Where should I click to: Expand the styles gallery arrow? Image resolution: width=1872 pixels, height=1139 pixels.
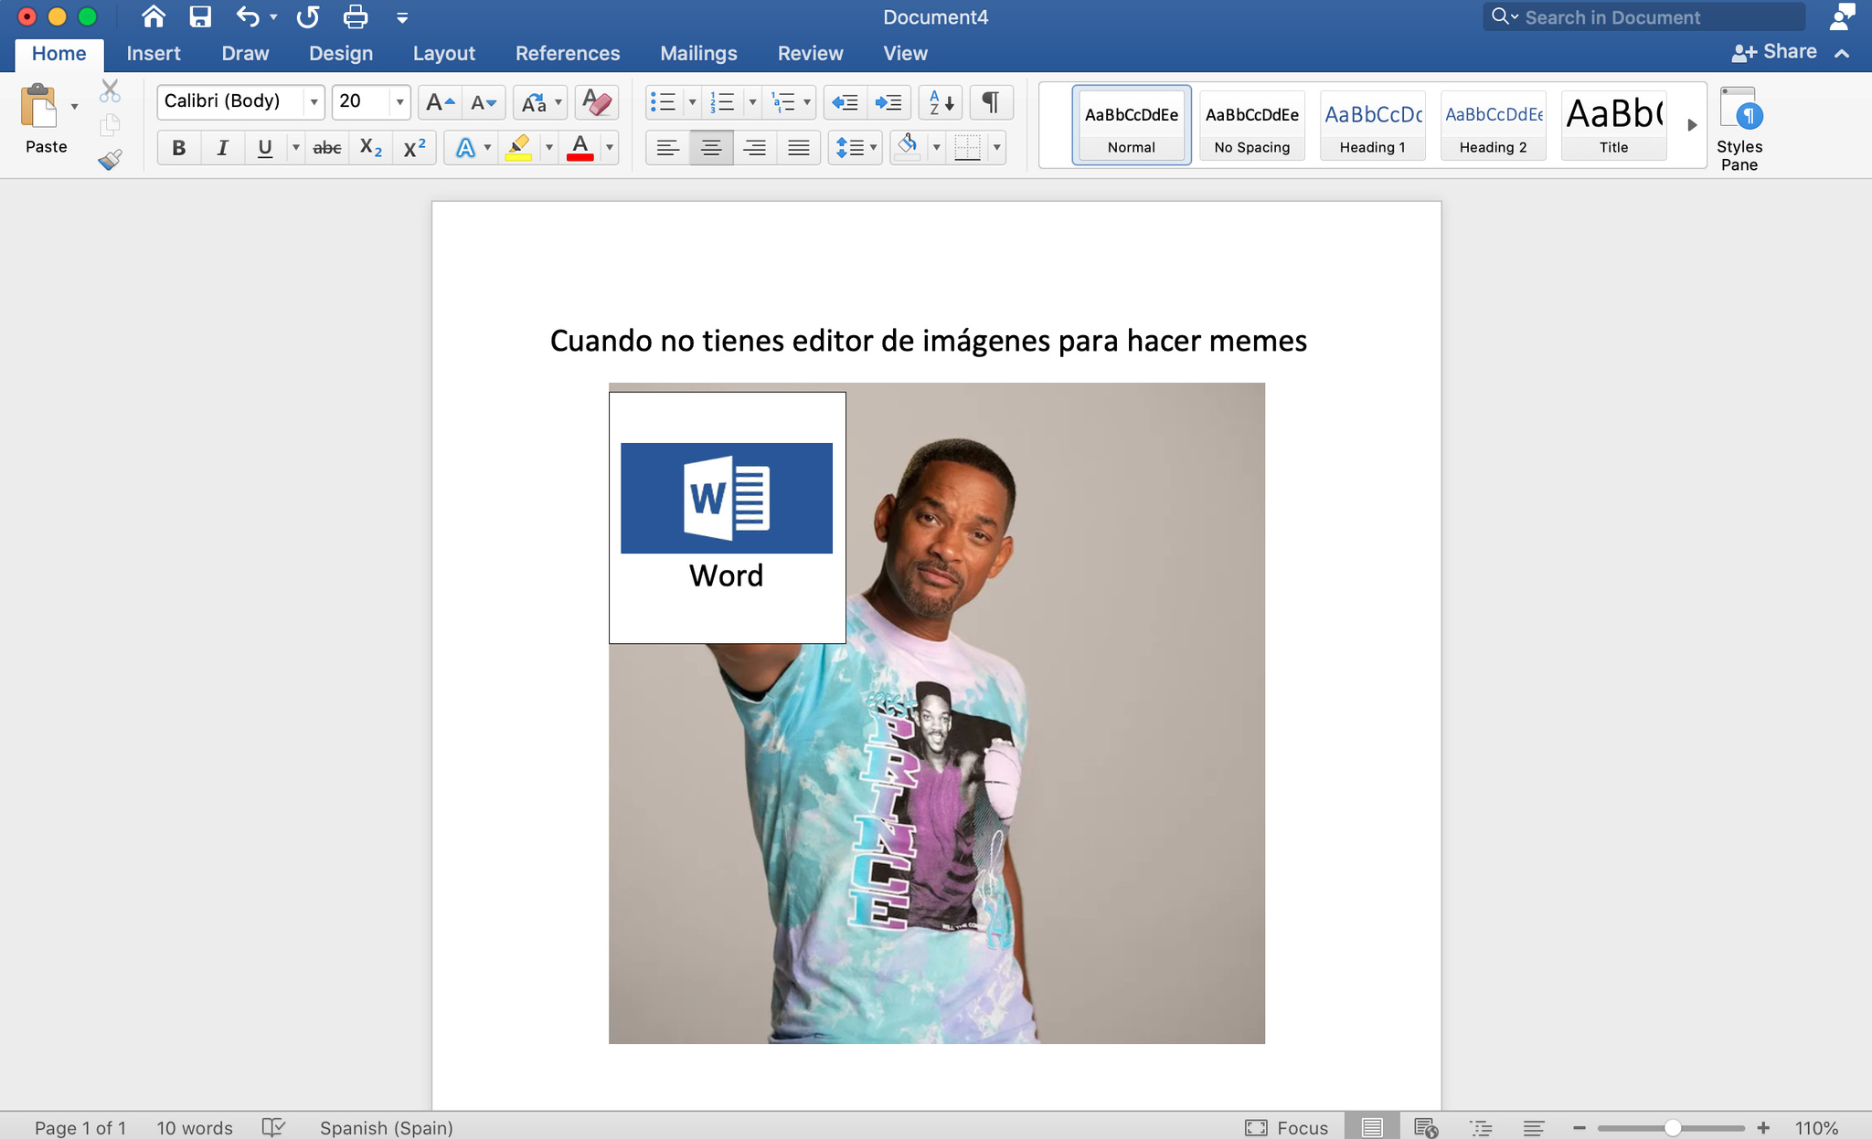pyautogui.click(x=1691, y=125)
